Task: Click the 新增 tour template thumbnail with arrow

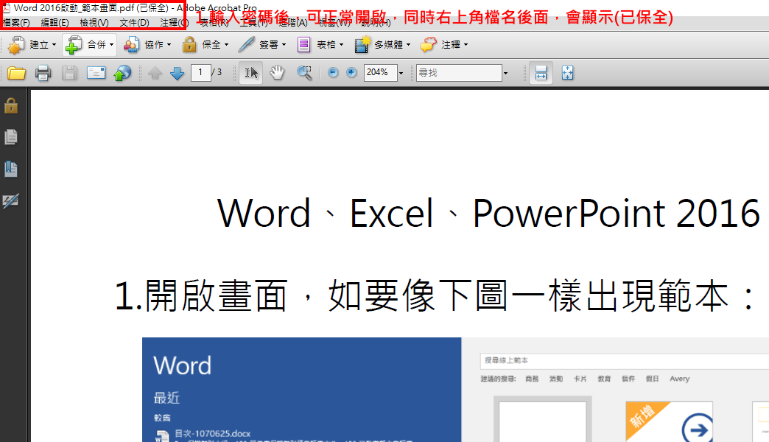Action: pyautogui.click(x=670, y=421)
